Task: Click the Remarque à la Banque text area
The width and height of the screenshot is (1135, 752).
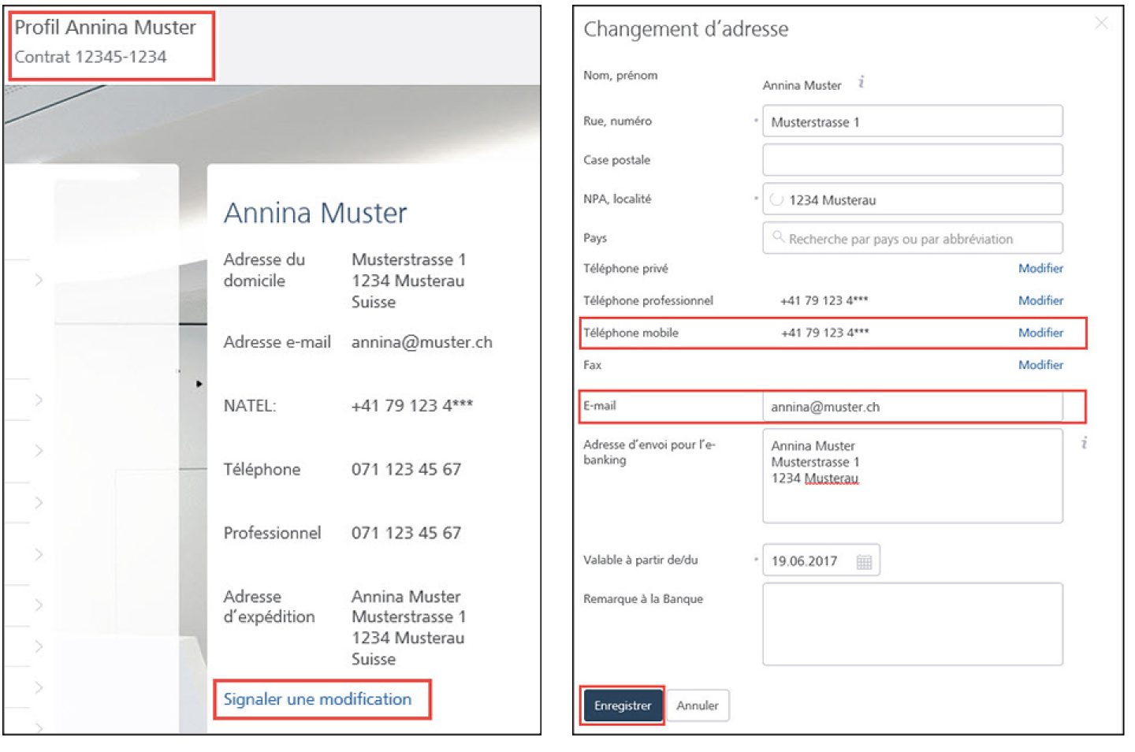Action: tap(912, 624)
